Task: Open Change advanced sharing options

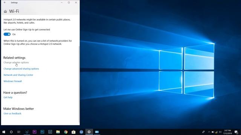Action: (21, 69)
